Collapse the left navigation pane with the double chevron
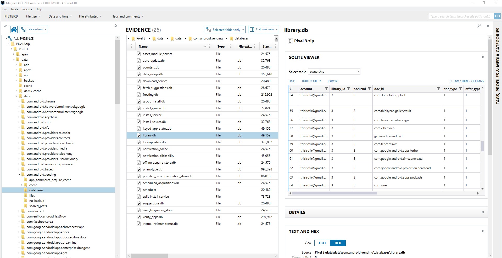The image size is (502, 258). click(x=5, y=26)
